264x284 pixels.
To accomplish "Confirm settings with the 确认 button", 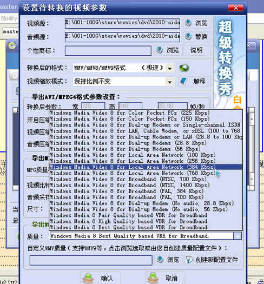I will pyautogui.click(x=101, y=278).
